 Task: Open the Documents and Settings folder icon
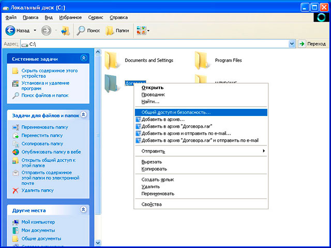click(x=111, y=60)
